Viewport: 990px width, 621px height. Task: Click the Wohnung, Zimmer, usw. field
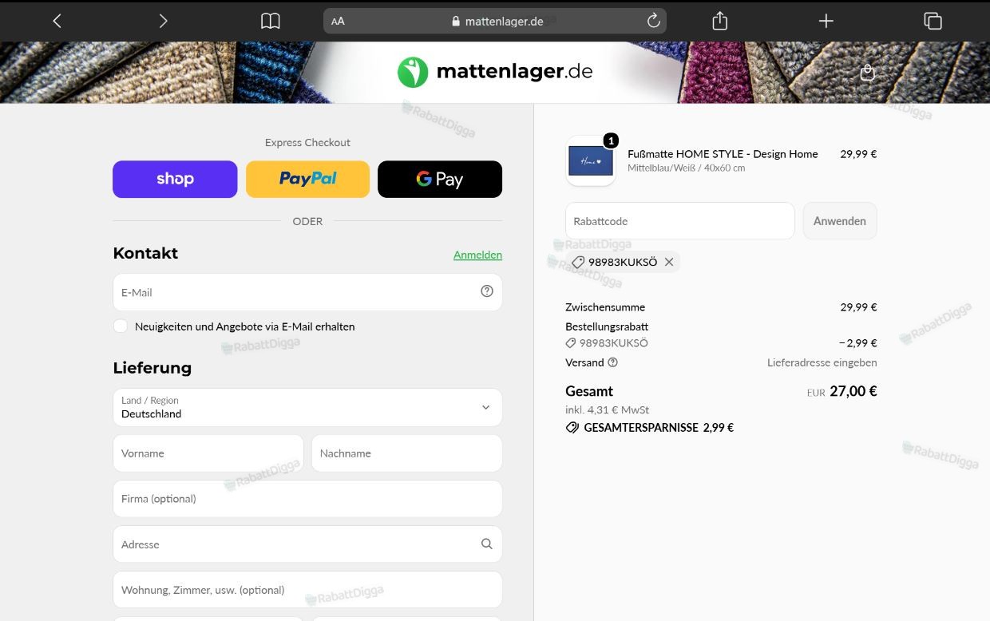[x=307, y=590]
